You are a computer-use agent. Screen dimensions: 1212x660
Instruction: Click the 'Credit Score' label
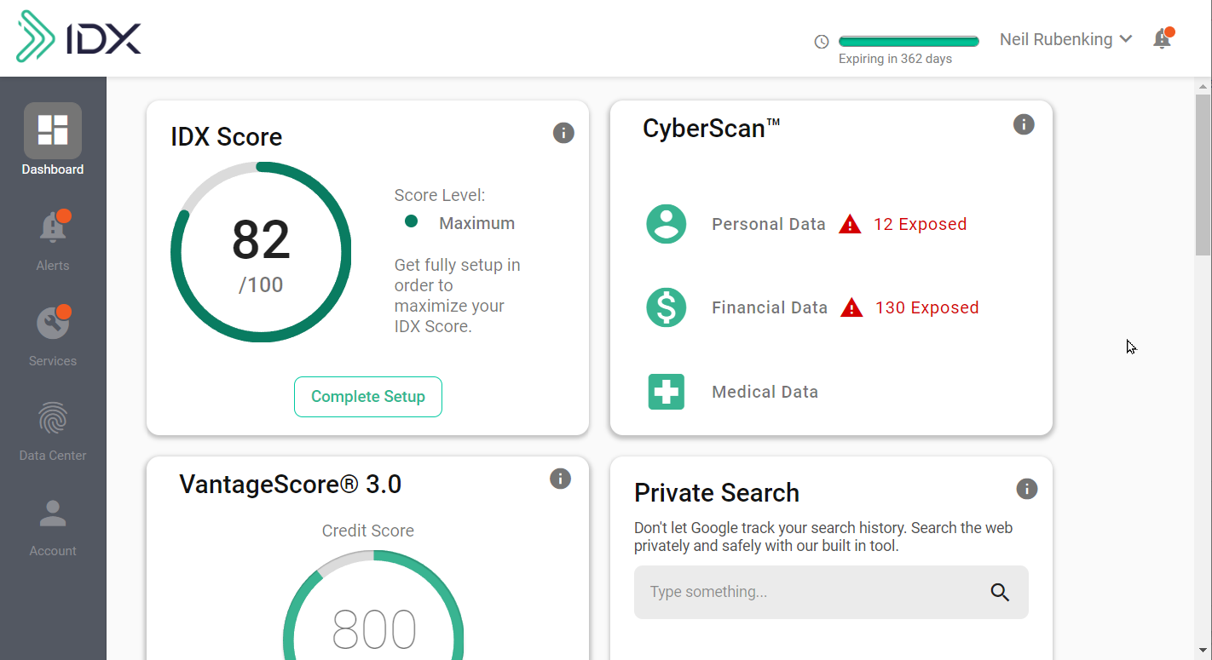pyautogui.click(x=368, y=531)
